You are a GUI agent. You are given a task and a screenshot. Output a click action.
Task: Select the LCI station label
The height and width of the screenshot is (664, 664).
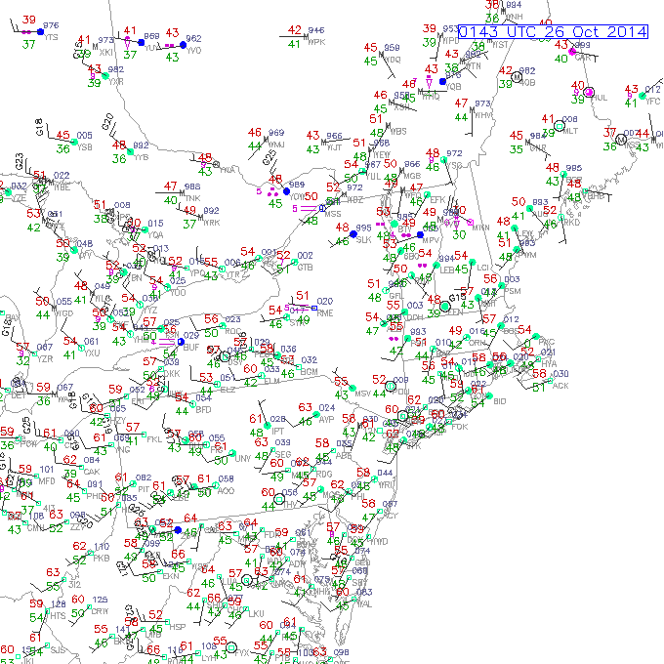point(482,268)
